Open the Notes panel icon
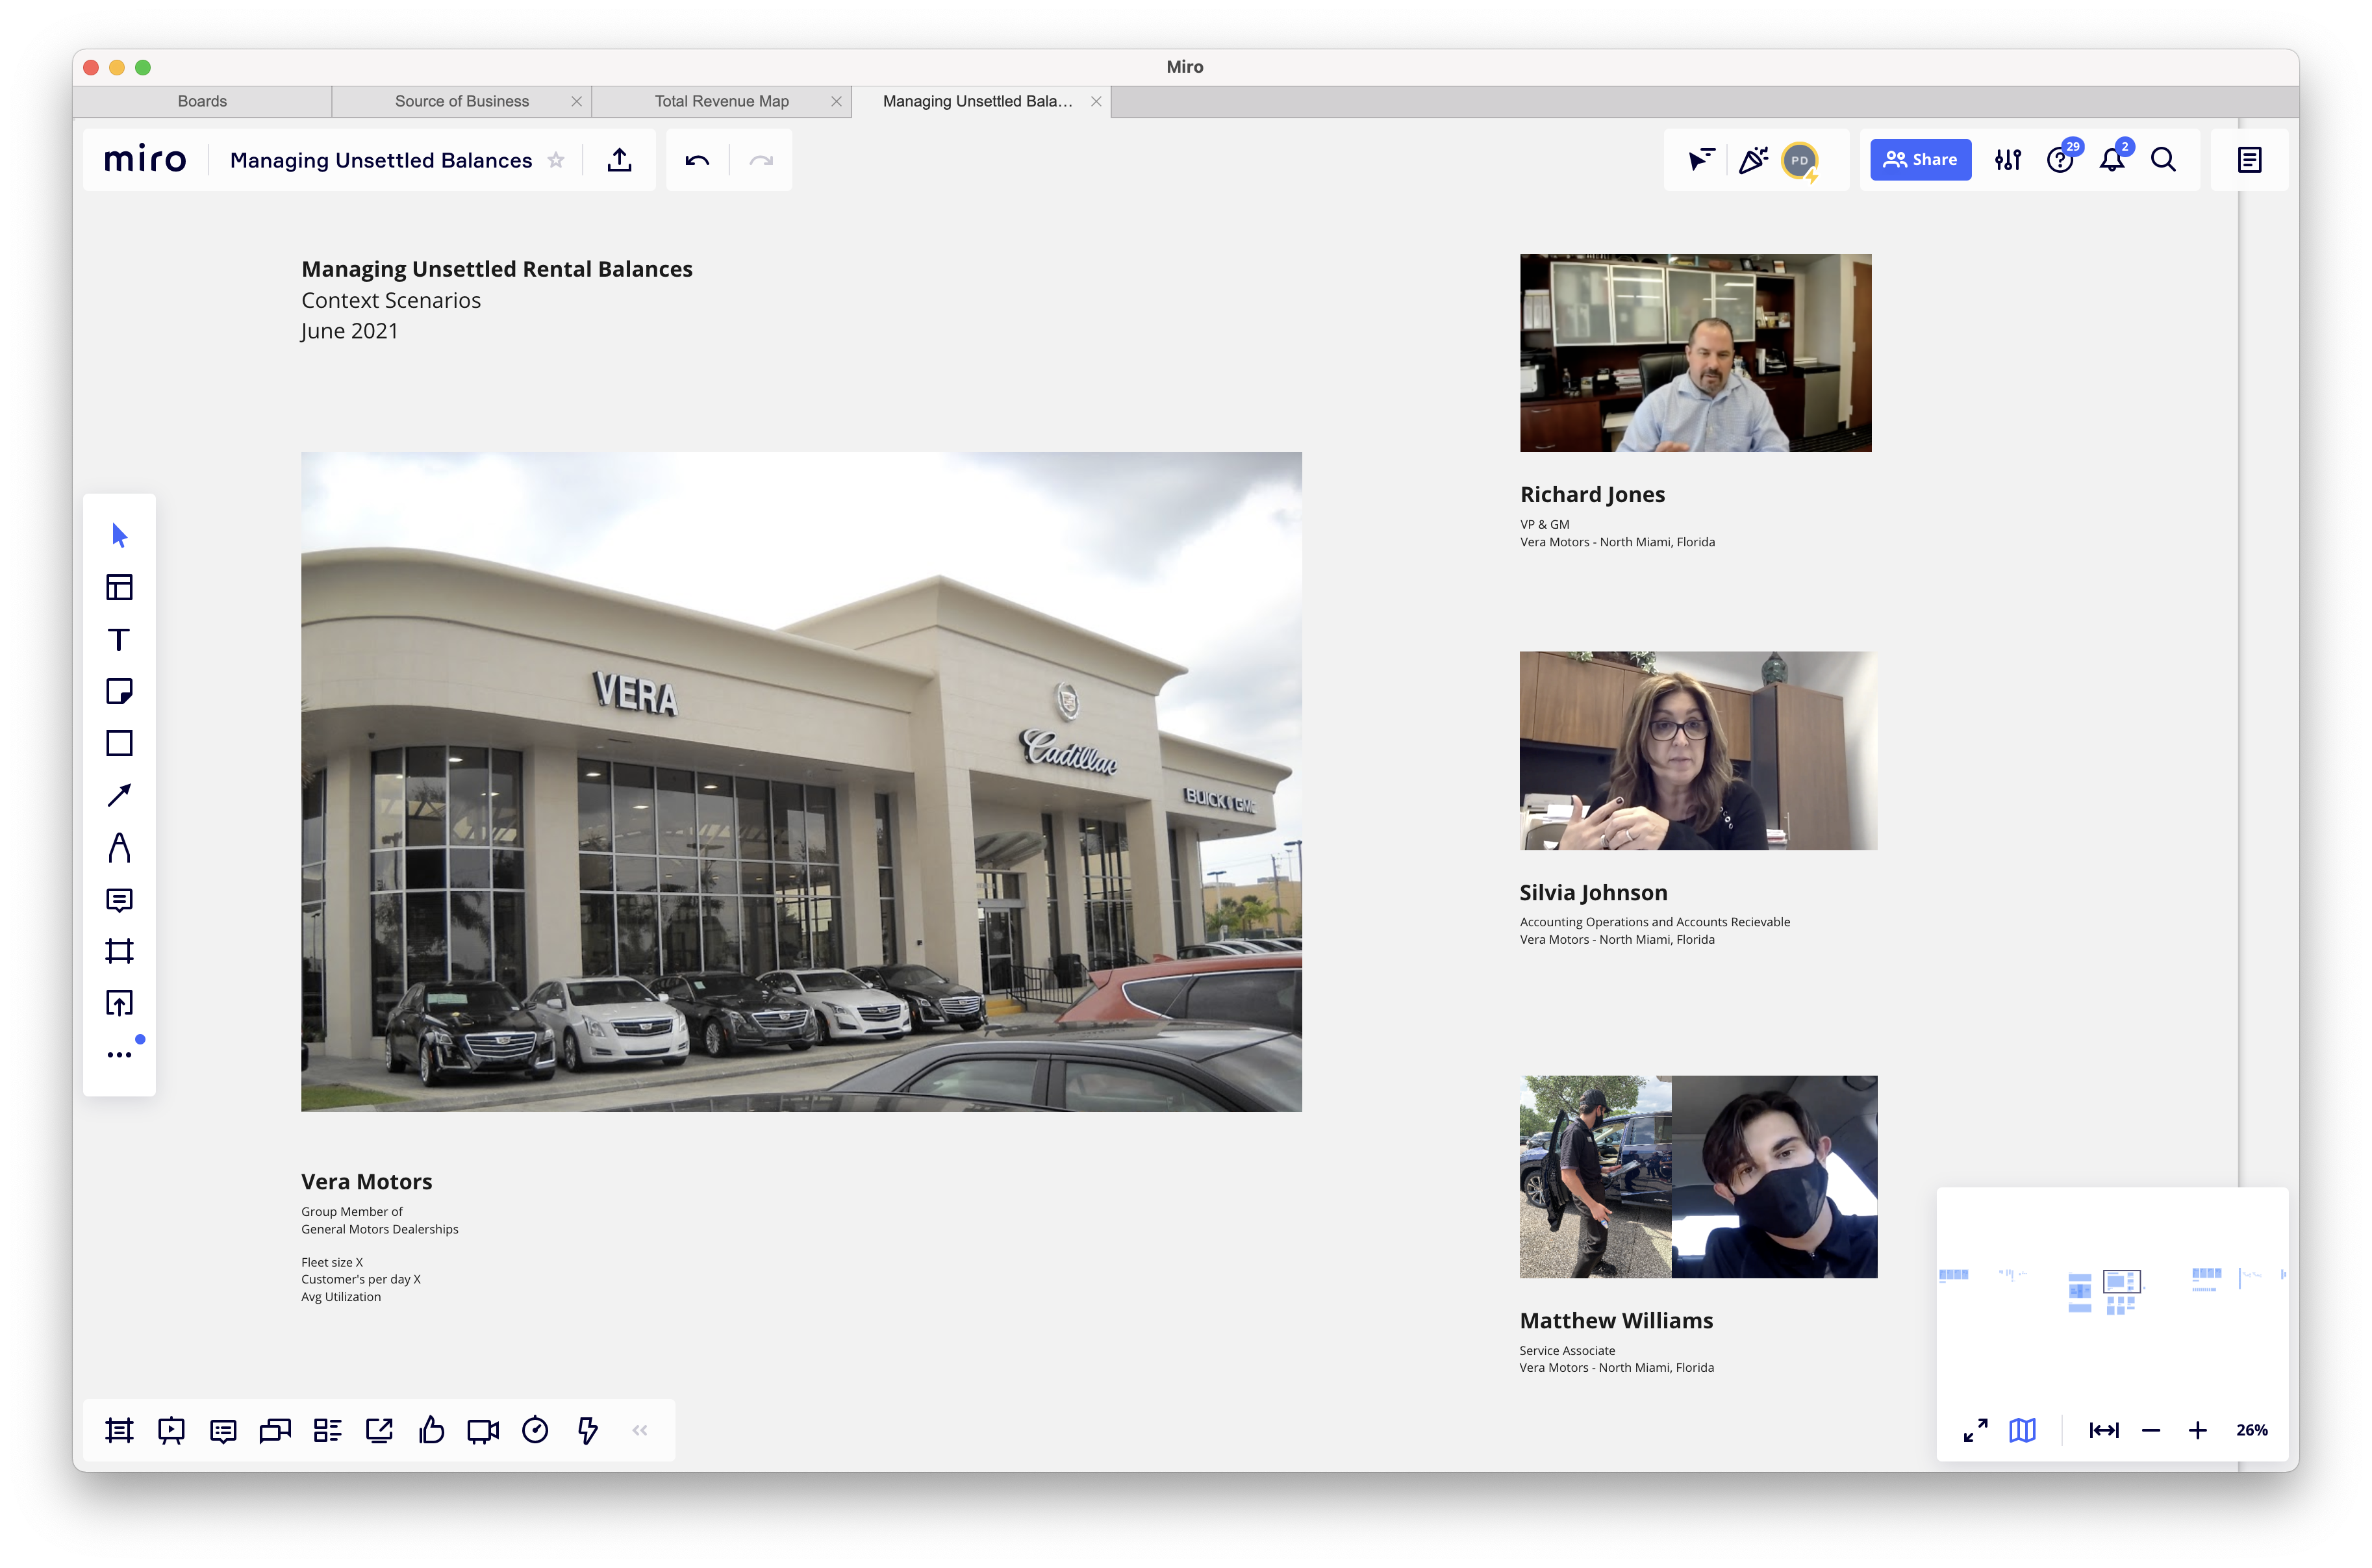Image resolution: width=2372 pixels, height=1568 pixels. [2250, 160]
